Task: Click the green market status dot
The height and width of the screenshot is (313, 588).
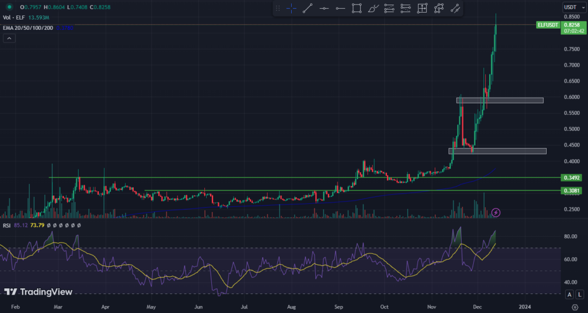Action: (9, 7)
